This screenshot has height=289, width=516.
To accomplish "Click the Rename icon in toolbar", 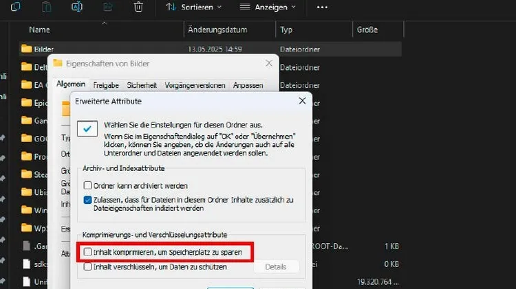I will point(77,7).
